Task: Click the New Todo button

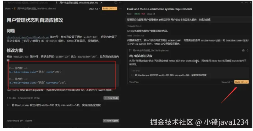Action: coord(111,98)
